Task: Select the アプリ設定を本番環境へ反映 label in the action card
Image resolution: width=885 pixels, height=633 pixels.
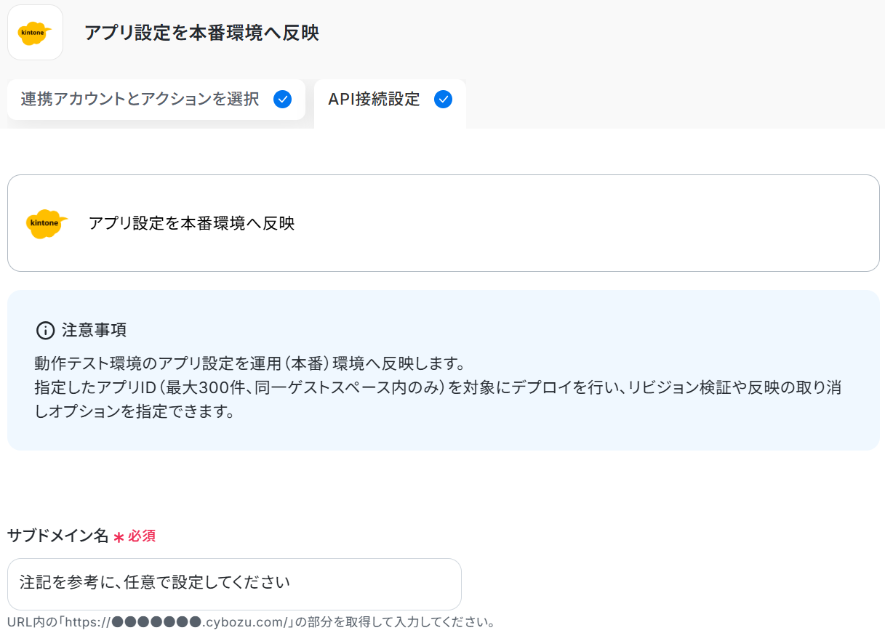Action: click(x=191, y=223)
